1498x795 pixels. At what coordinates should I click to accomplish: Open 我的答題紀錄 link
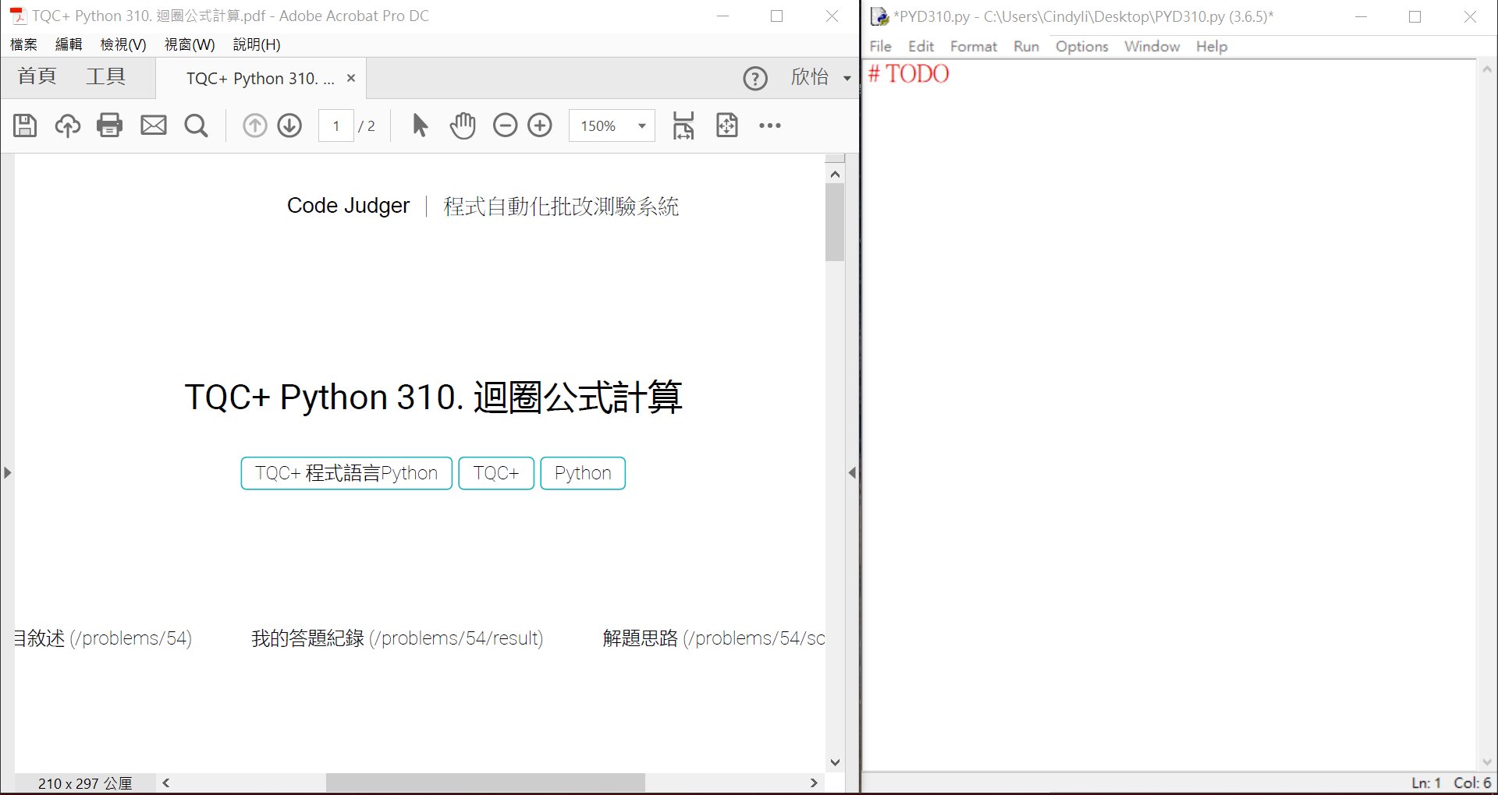397,638
